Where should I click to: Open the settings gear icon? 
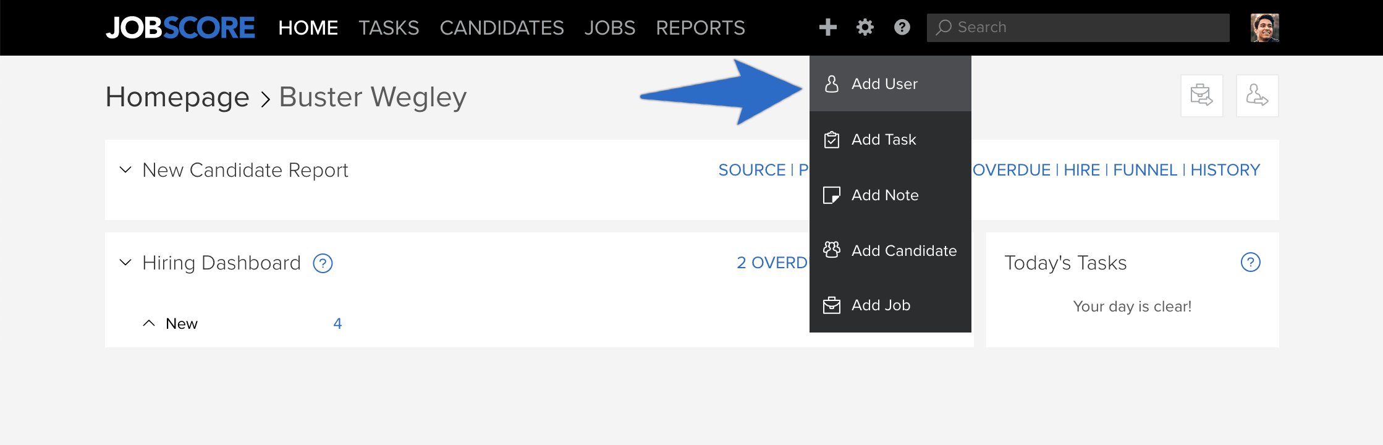coord(865,27)
